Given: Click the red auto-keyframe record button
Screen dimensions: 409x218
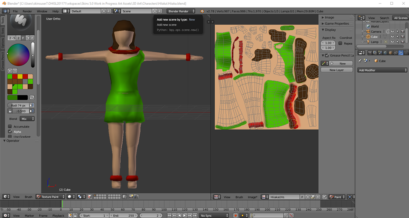Looking at the screenshot, I should pos(236,215).
